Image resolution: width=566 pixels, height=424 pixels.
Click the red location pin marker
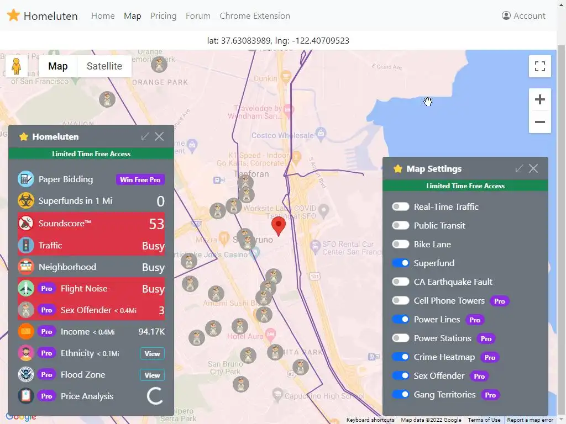click(x=279, y=226)
